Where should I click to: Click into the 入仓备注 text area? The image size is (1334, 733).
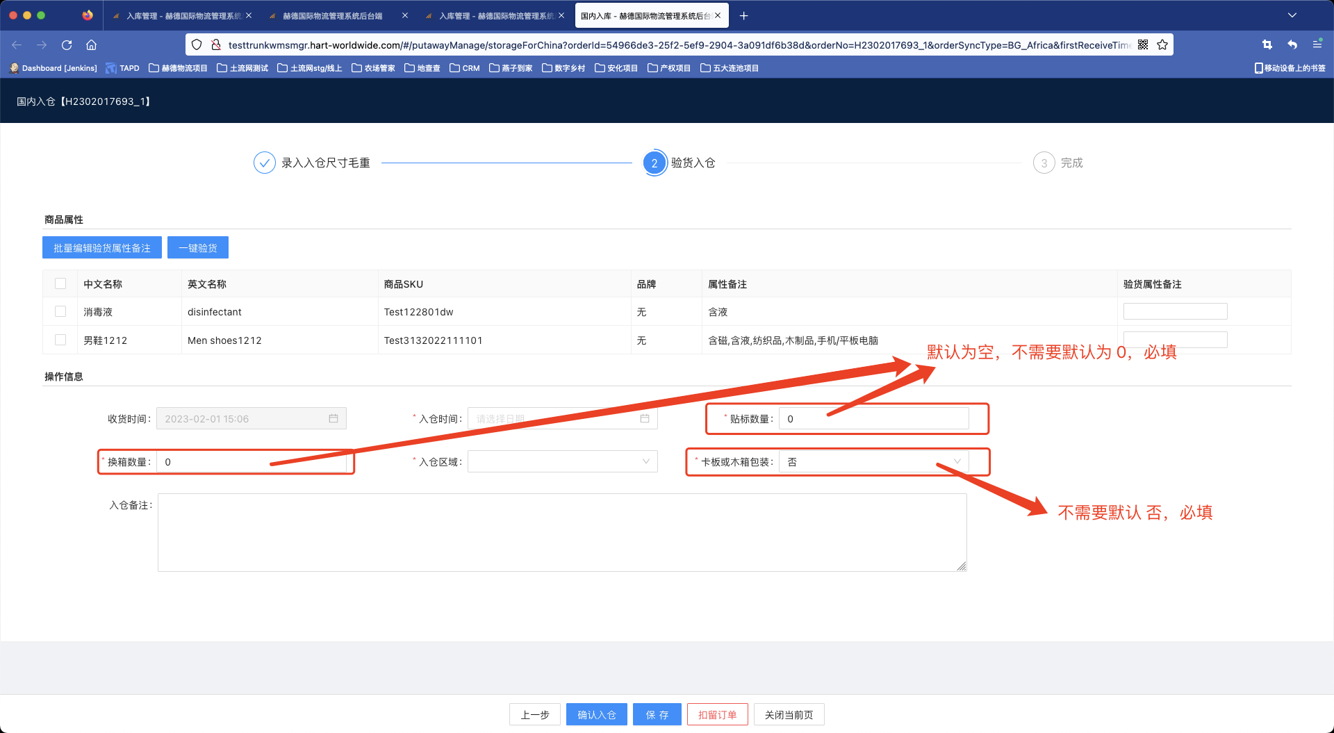(x=561, y=532)
